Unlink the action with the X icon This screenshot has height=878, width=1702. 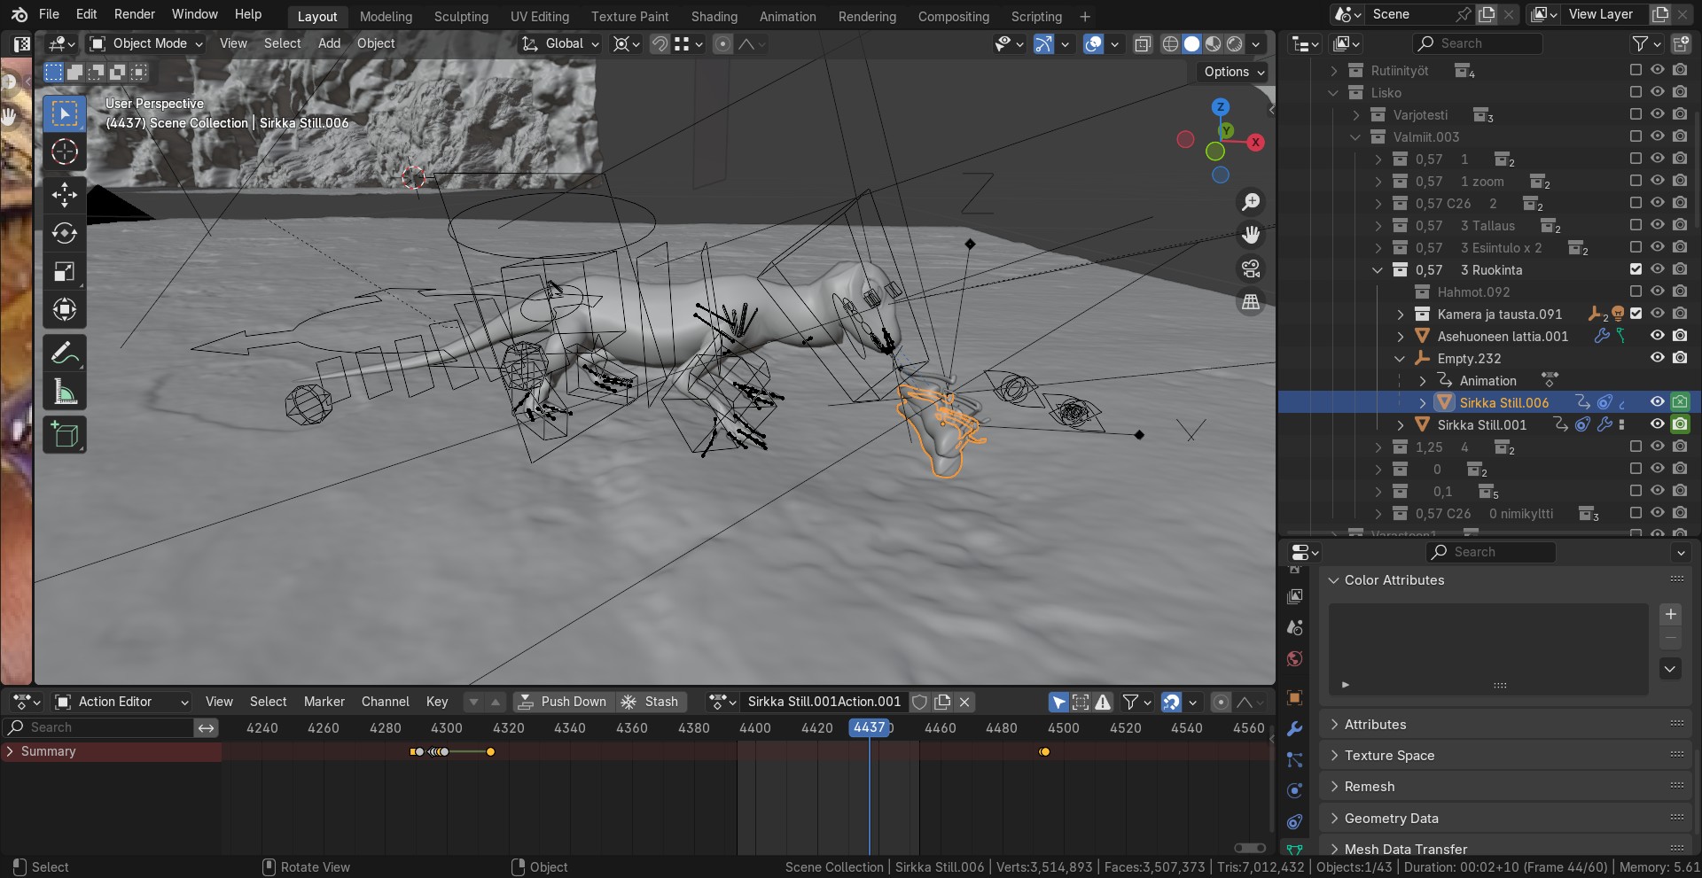coord(964,702)
